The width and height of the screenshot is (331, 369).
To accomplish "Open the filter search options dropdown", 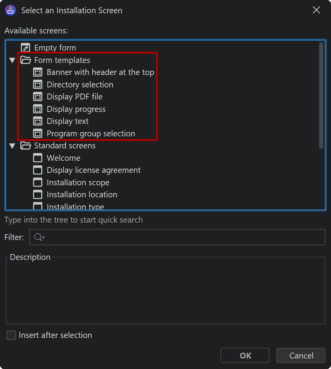I will (39, 237).
